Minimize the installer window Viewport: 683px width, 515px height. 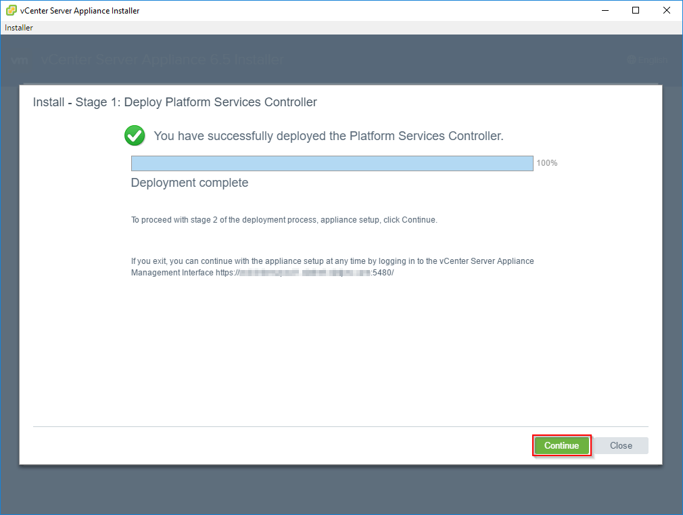click(604, 10)
